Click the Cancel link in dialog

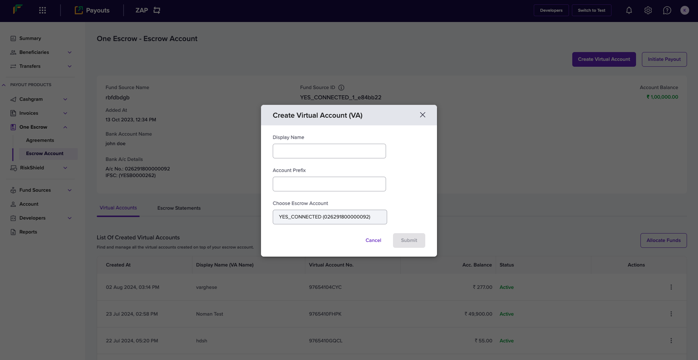(x=373, y=240)
